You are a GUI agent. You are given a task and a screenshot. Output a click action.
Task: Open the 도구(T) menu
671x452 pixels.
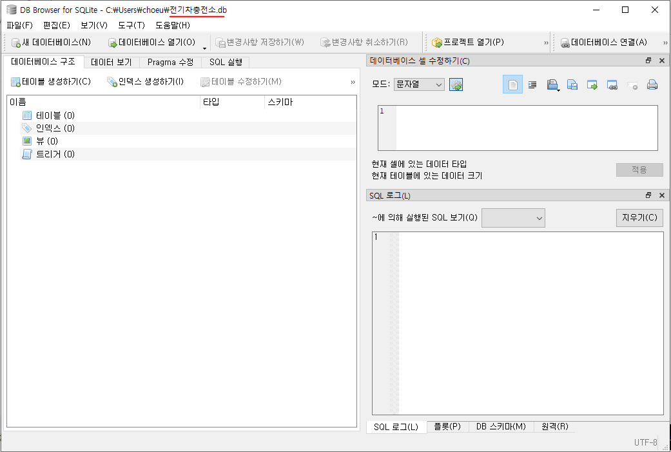pos(131,25)
